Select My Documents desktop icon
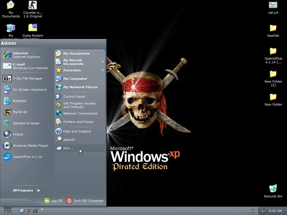287x215 pixels. click(11, 9)
